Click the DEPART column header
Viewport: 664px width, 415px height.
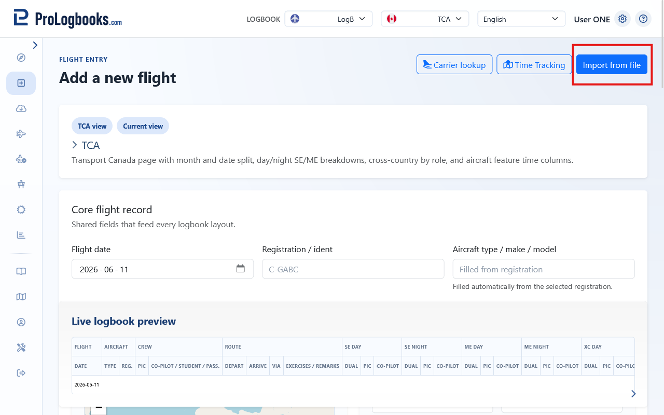(234, 366)
